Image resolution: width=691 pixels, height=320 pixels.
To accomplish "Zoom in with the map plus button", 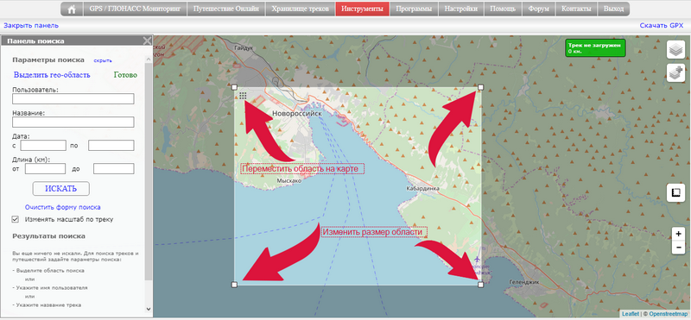I will (x=678, y=234).
